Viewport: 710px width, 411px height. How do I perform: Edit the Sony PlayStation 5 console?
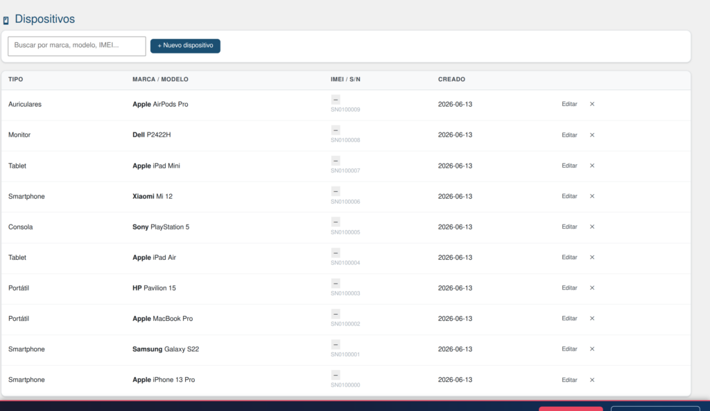click(x=569, y=227)
